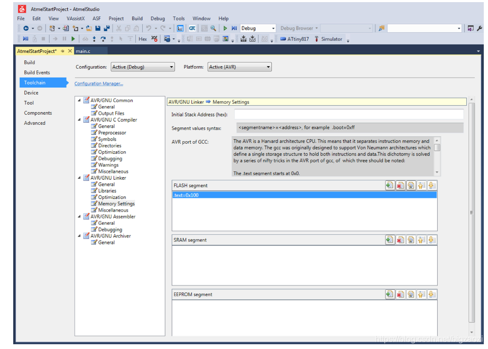Open the Configuration dropdown Active (Debug)
This screenshot has height=349, width=488.
pyautogui.click(x=143, y=67)
